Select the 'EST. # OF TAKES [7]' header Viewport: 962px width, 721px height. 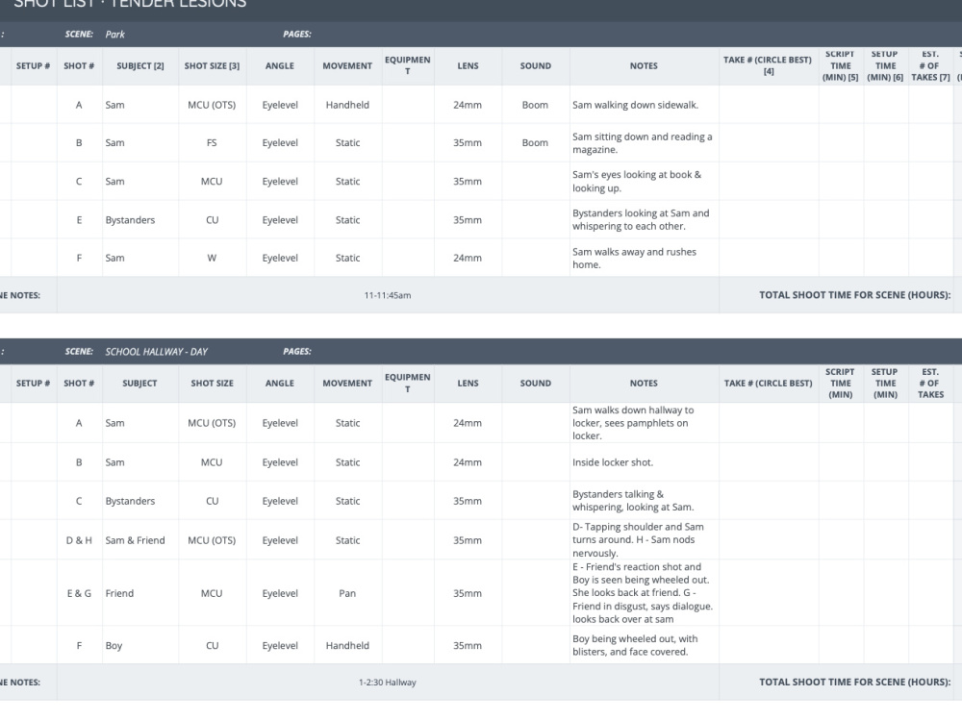click(x=930, y=65)
